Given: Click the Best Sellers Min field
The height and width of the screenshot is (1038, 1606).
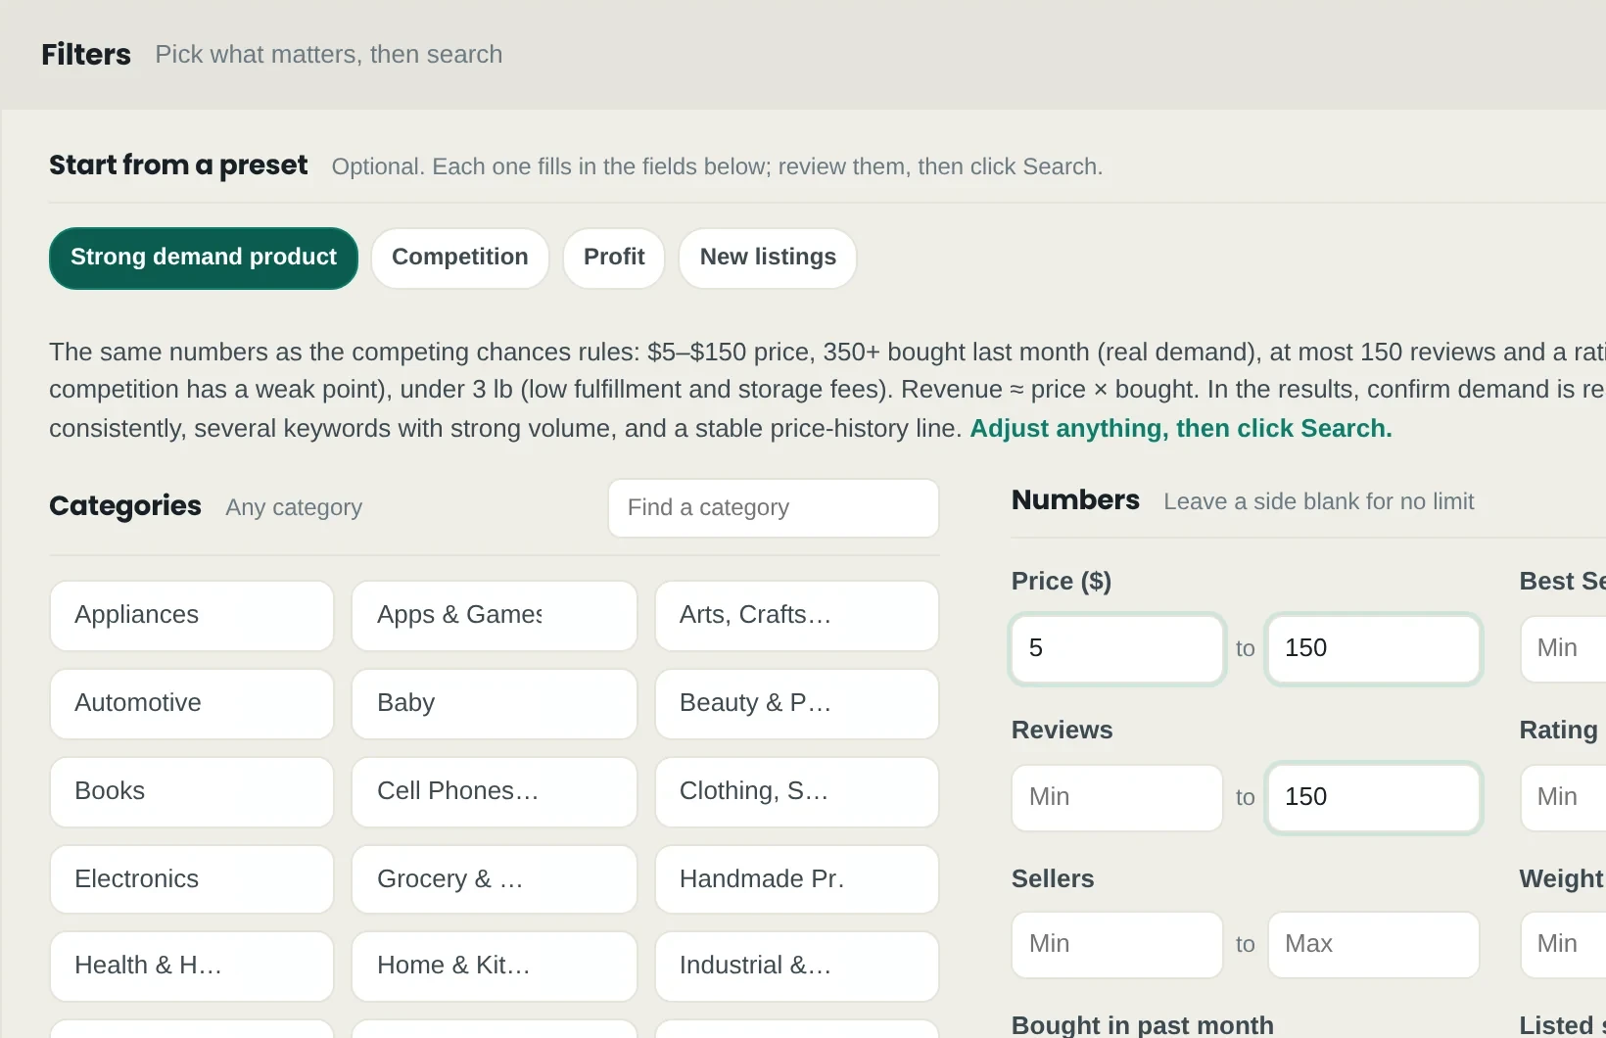Looking at the screenshot, I should [x=1564, y=649].
